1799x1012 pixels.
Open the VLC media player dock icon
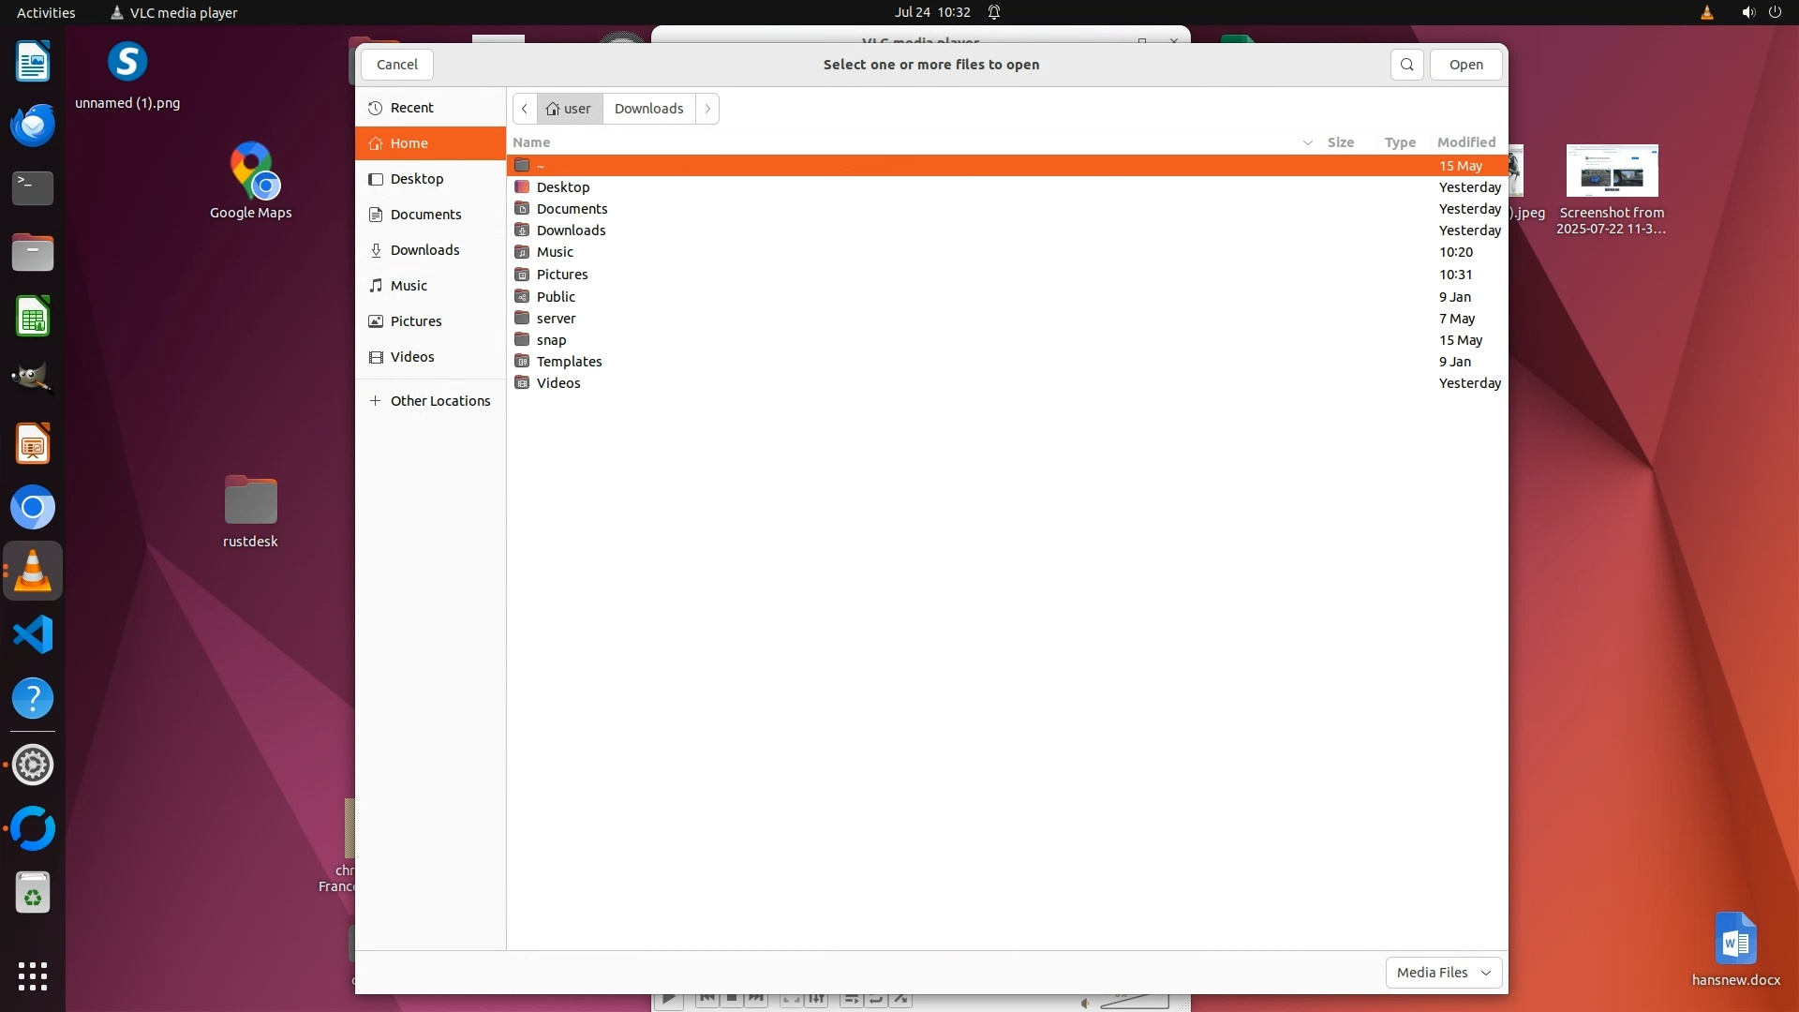pos(33,571)
